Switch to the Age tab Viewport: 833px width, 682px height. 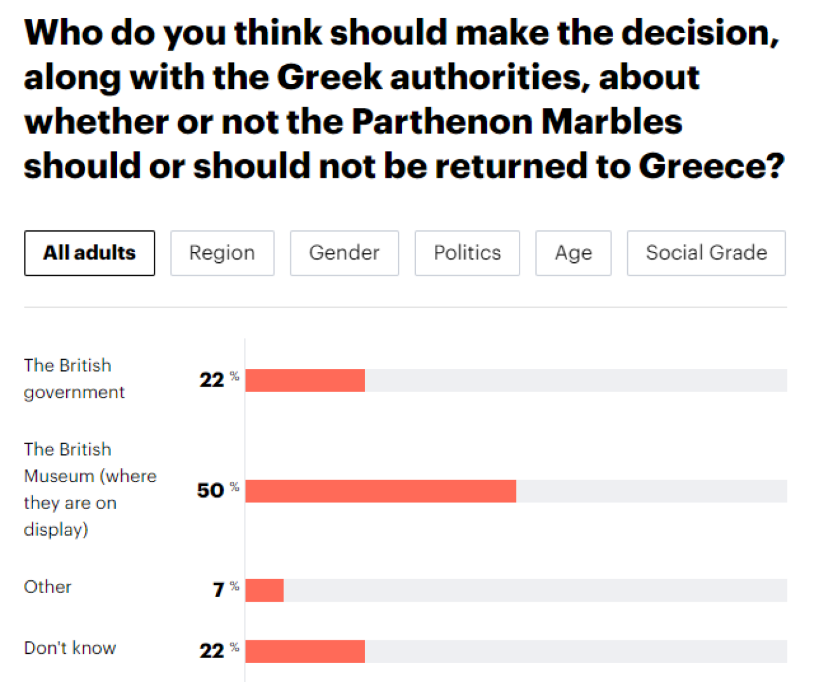pos(573,253)
